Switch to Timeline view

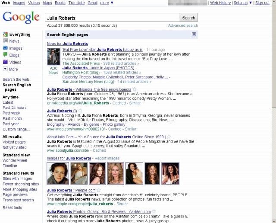coord(10,166)
